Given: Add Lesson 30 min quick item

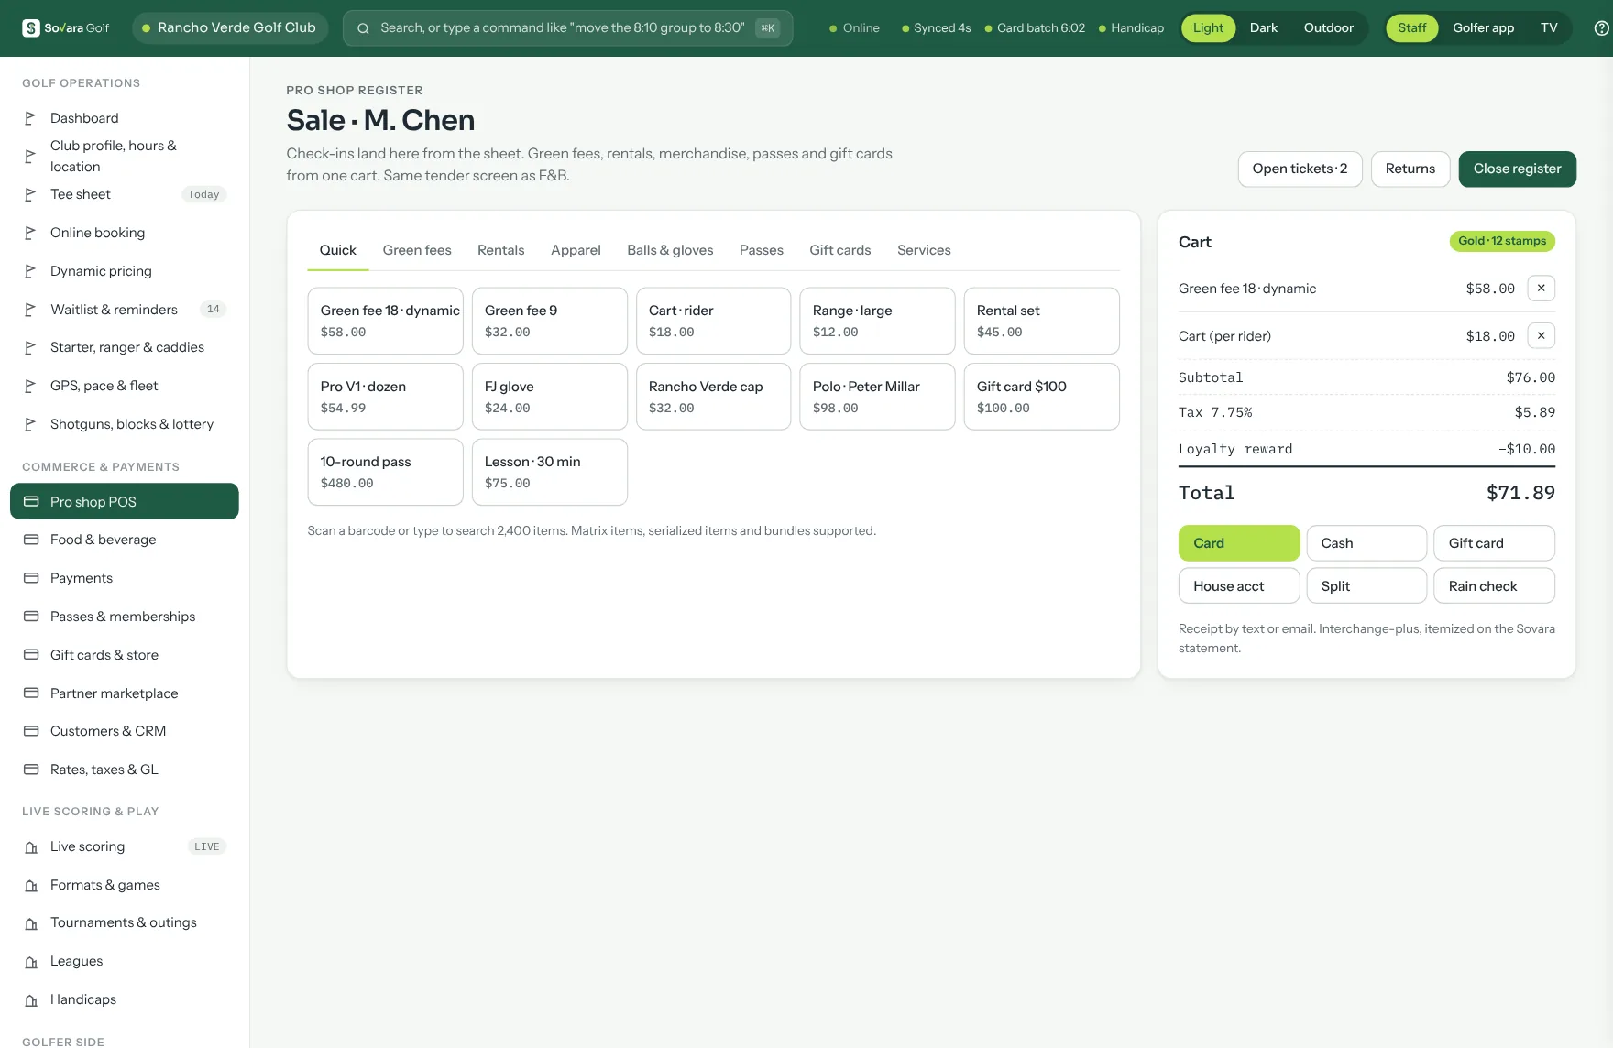Looking at the screenshot, I should pyautogui.click(x=549, y=472).
